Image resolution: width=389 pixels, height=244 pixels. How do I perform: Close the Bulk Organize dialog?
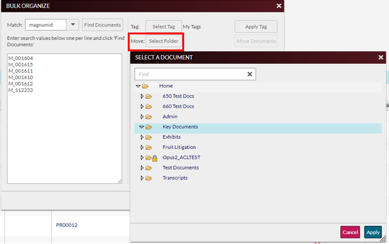point(279,6)
